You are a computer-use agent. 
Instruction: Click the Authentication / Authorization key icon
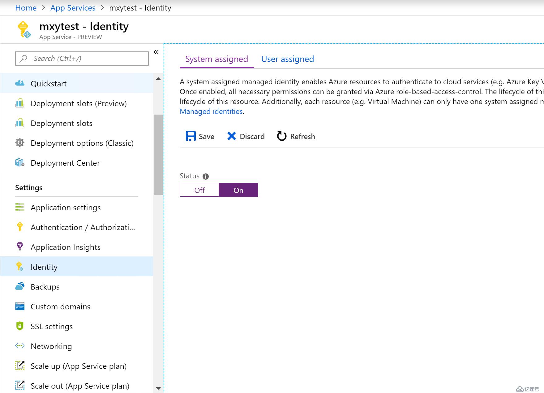point(20,227)
